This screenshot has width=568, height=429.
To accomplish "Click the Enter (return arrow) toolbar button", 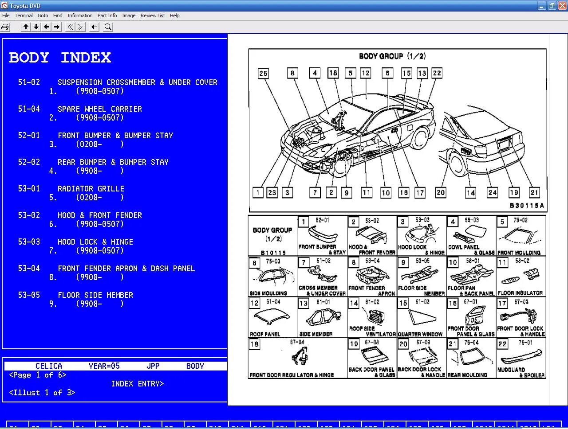I will [94, 27].
